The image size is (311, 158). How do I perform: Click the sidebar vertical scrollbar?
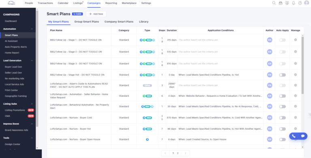[x=37, y=68]
